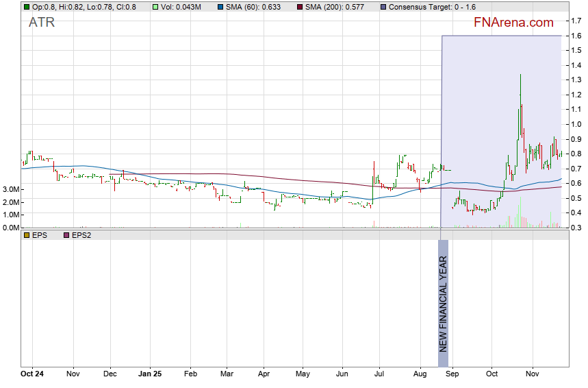The height and width of the screenshot is (388, 588).
Task: Click the Jan 25 date axis label
Action: pyautogui.click(x=149, y=374)
